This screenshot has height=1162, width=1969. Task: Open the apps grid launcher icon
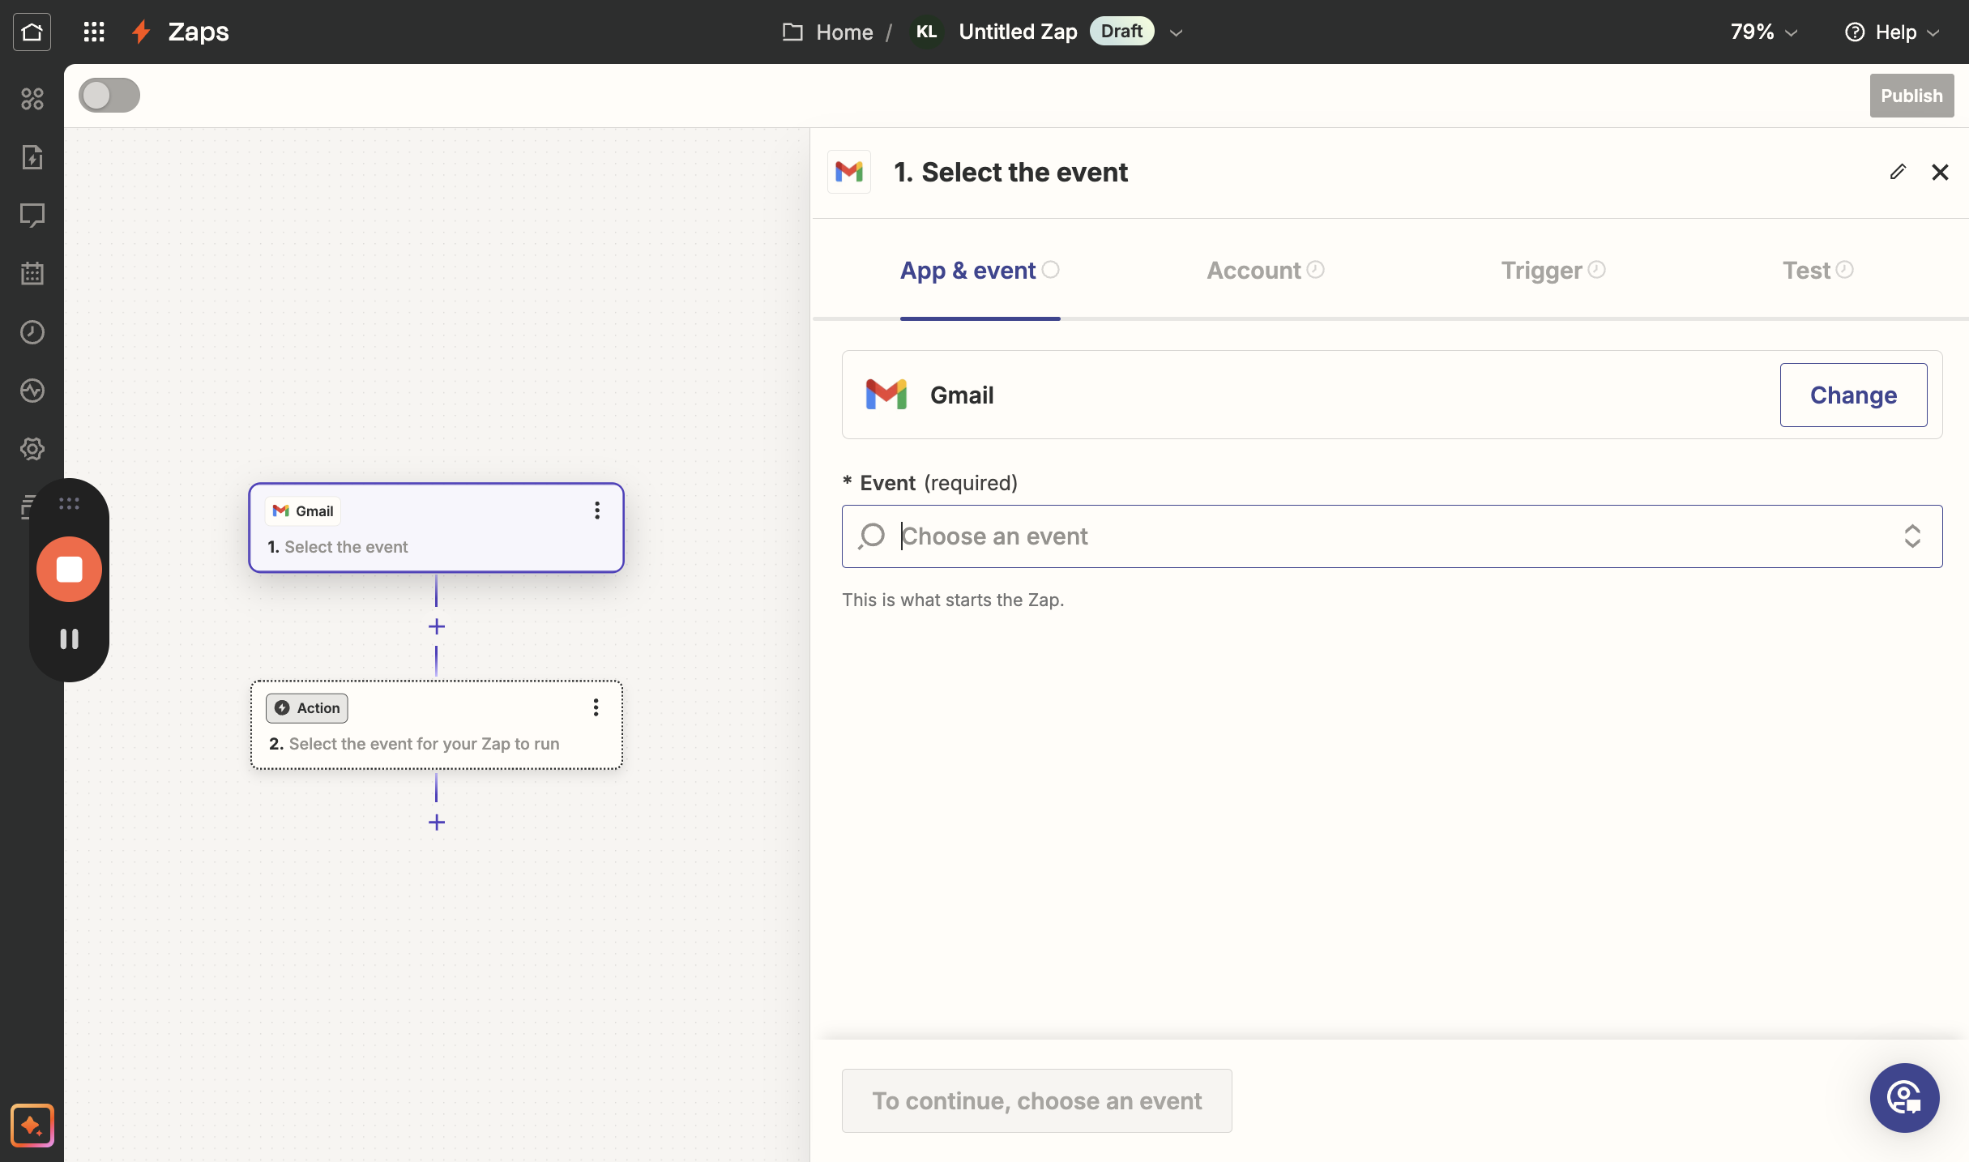point(94,32)
